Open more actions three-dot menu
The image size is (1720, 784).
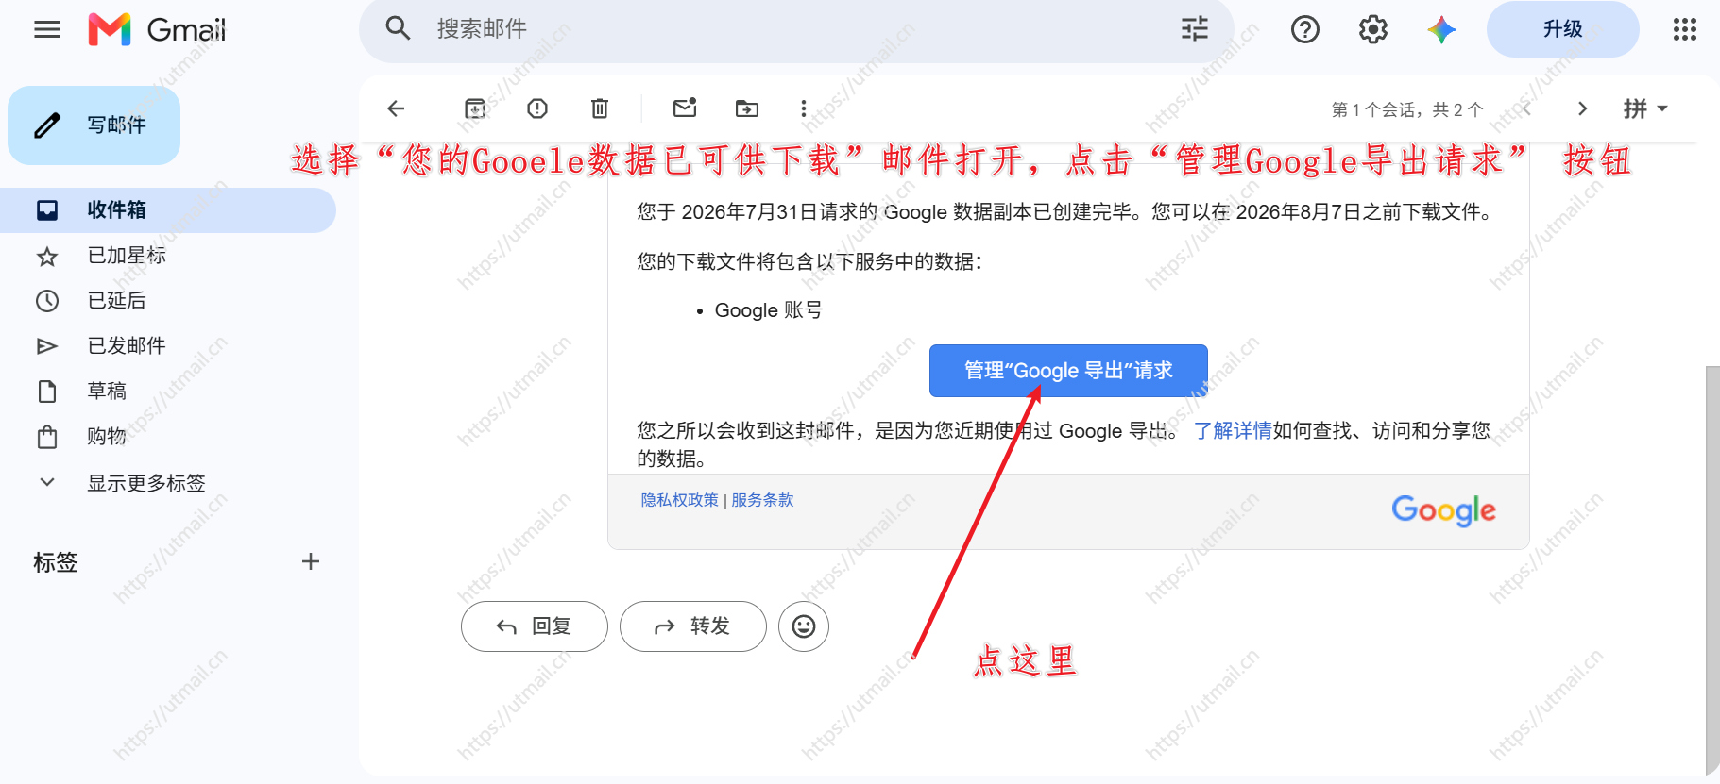(x=804, y=108)
